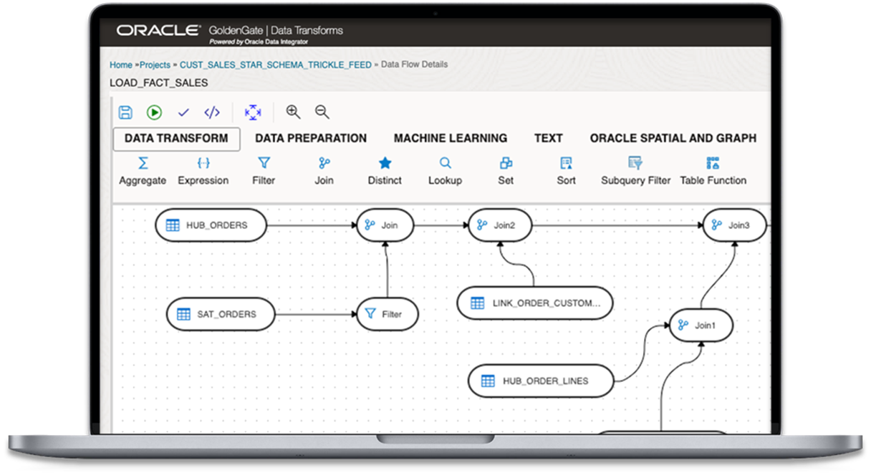Viewport: 871px width, 475px height.
Task: Save the data flow
Action: tap(124, 112)
